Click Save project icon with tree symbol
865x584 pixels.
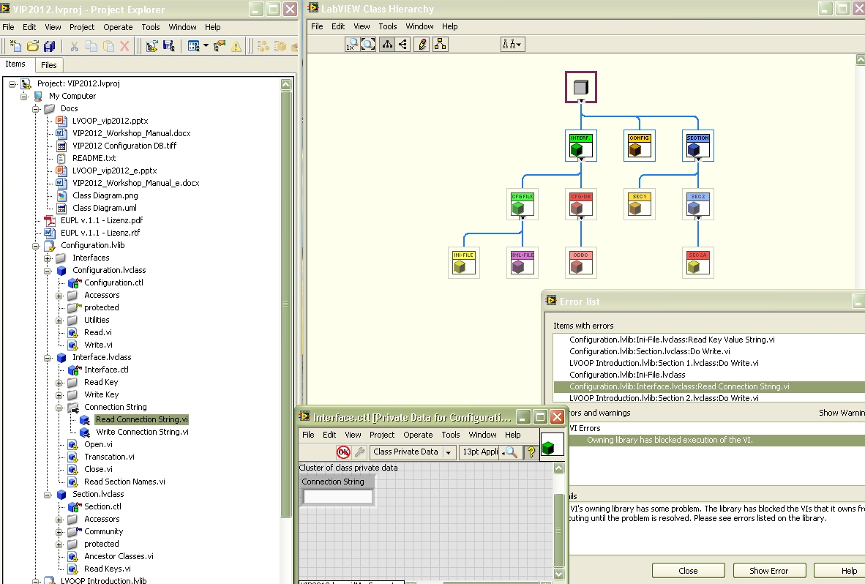(x=169, y=46)
